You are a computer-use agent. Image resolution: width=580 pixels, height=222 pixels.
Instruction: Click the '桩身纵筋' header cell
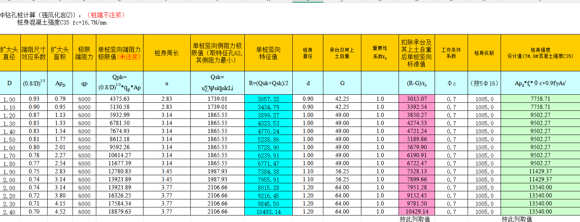(484, 53)
